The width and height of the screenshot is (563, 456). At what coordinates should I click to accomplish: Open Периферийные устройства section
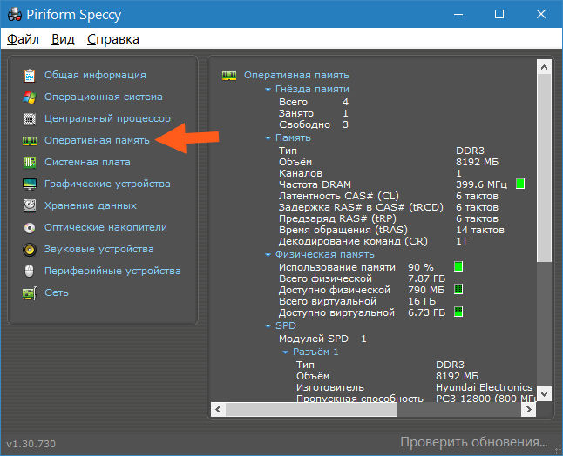[x=112, y=271]
